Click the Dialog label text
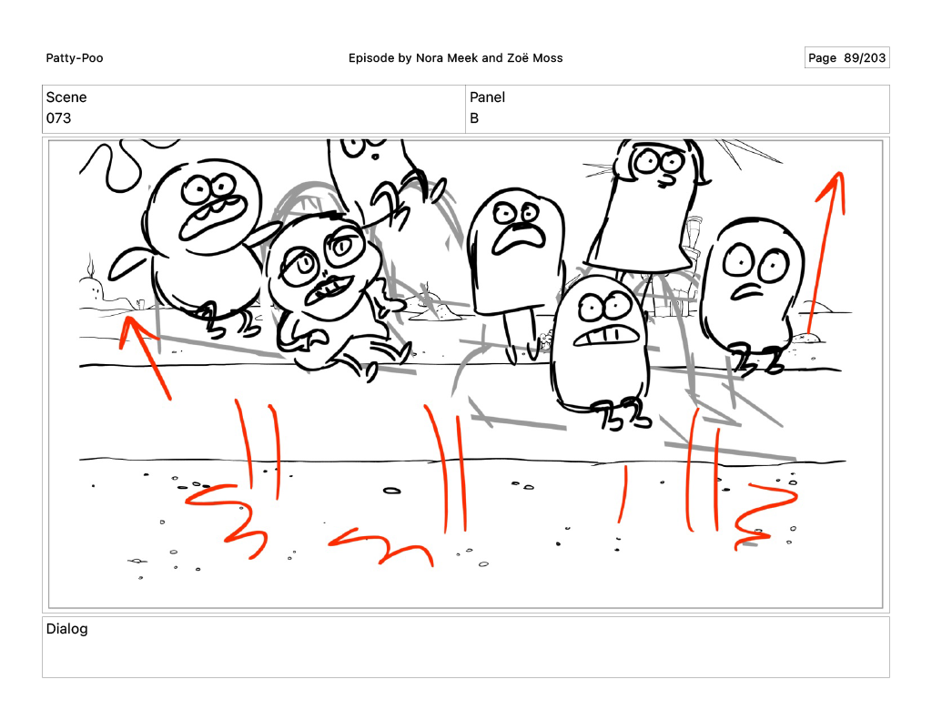This screenshot has width=932, height=720. tap(67, 629)
